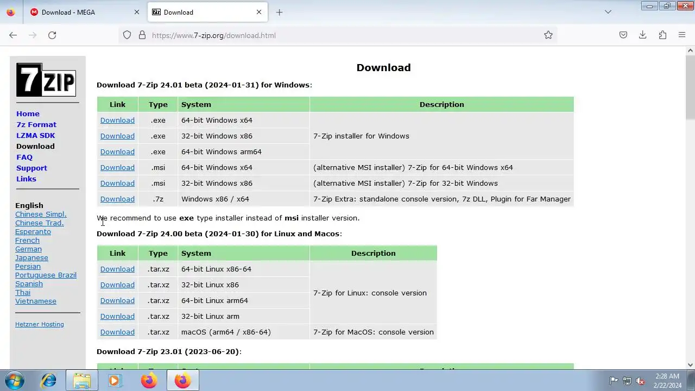This screenshot has height=391, width=695.
Task: Bookmark this page with the star icon
Action: click(x=548, y=35)
